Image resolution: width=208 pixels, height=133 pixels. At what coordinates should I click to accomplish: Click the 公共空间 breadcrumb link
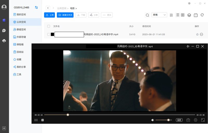point(62,8)
